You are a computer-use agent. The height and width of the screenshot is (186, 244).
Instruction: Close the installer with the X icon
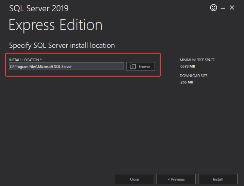[232, 7]
